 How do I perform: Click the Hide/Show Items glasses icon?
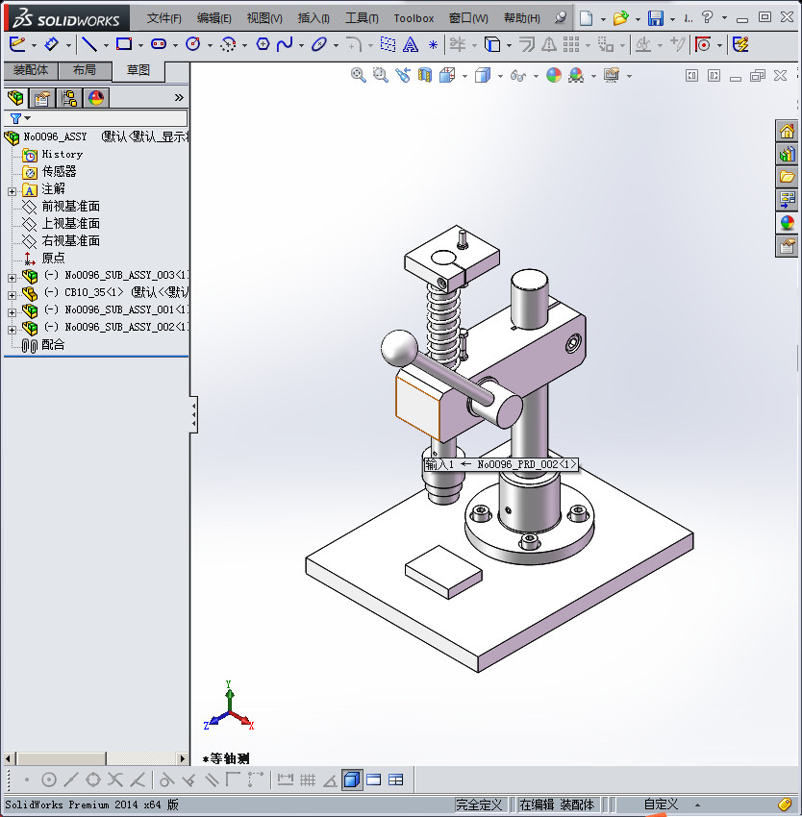pyautogui.click(x=517, y=76)
